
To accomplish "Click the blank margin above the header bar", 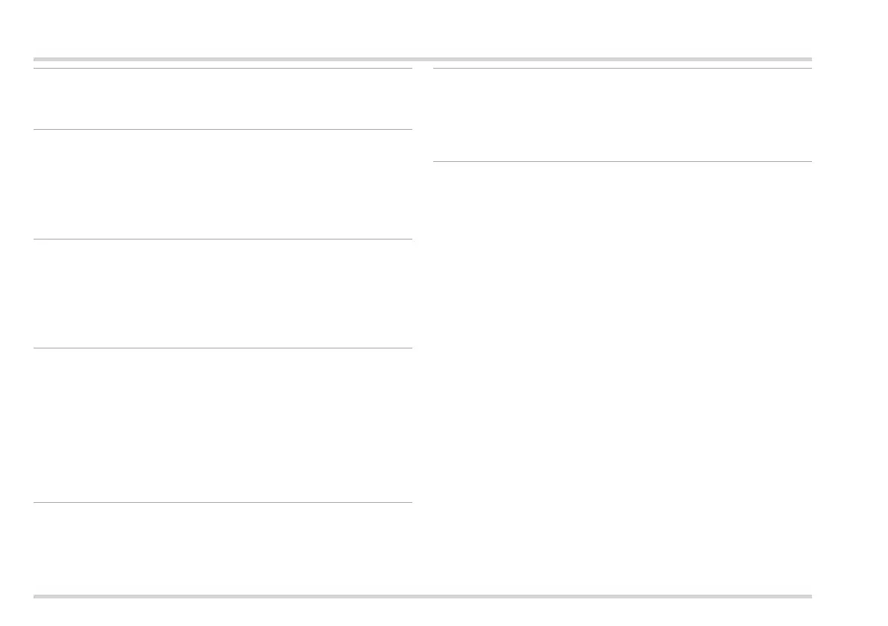I will click(422, 28).
